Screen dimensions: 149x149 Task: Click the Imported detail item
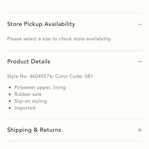tap(25, 108)
